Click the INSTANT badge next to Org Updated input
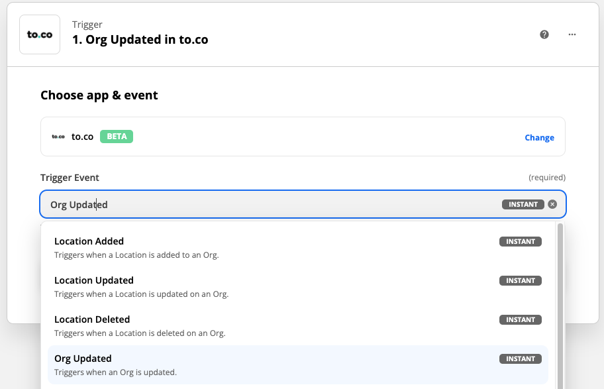The width and height of the screenshot is (604, 389). click(523, 204)
